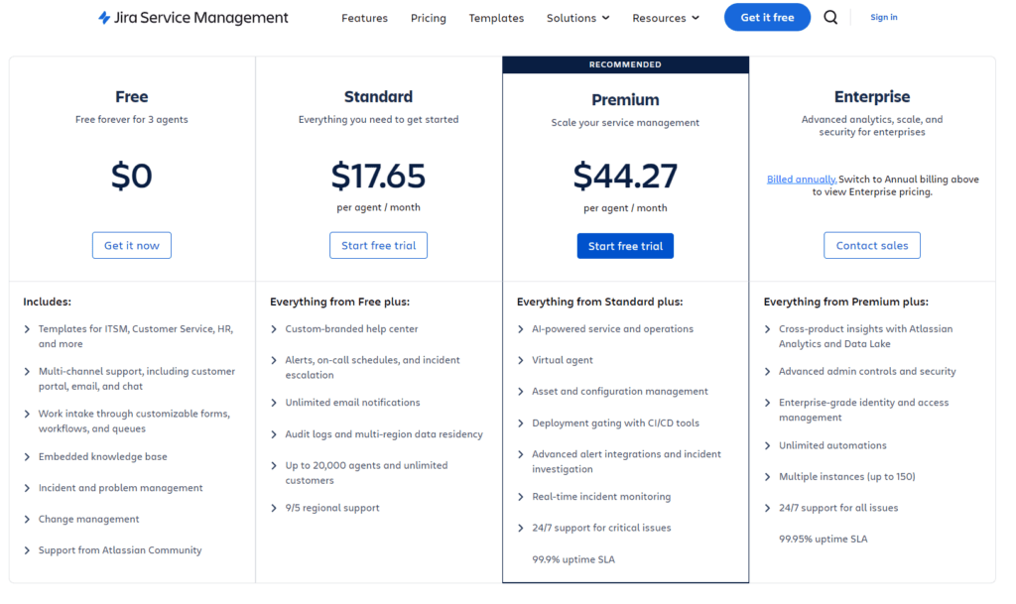Click the Billed annually link
The image size is (1016, 604).
click(802, 180)
